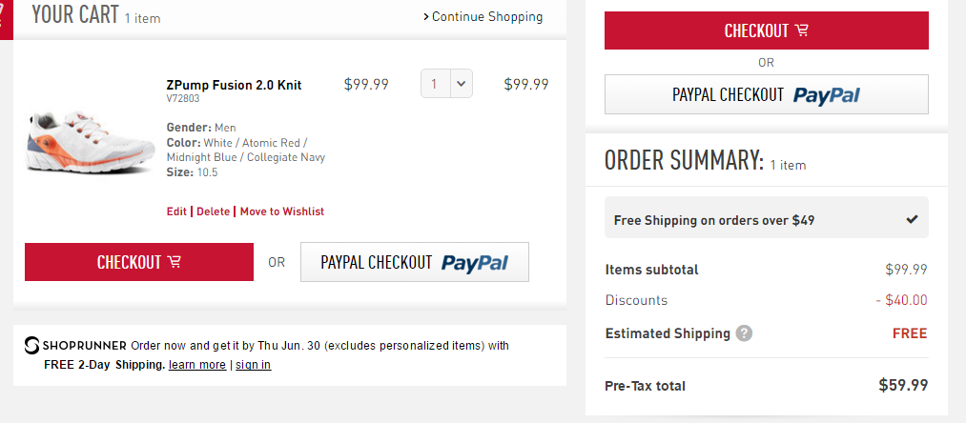Move the item to Wishlist

tap(281, 211)
